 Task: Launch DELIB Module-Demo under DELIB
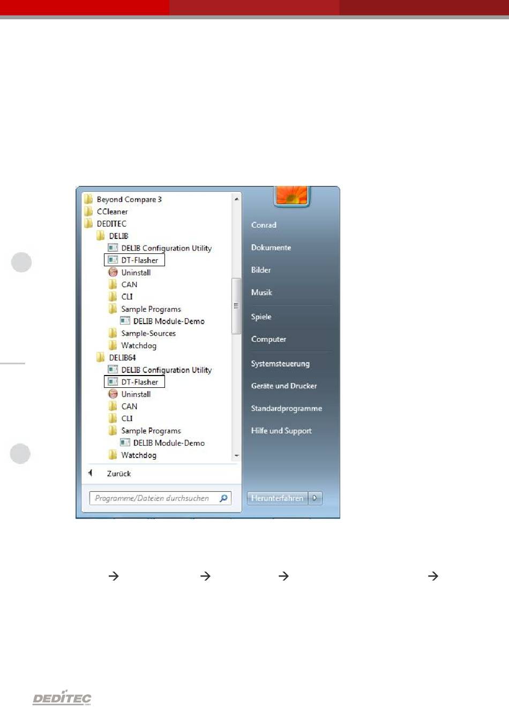[x=162, y=321]
